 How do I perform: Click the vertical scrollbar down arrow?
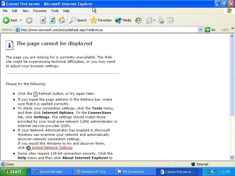pyautogui.click(x=232, y=157)
